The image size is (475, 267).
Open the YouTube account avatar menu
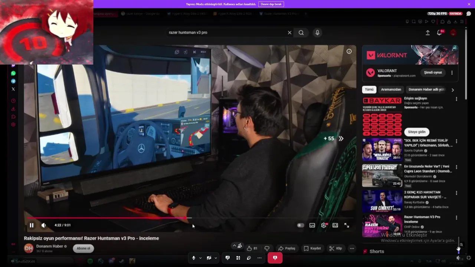click(x=453, y=33)
